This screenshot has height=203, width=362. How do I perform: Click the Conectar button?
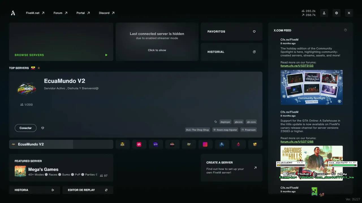pyautogui.click(x=25, y=128)
